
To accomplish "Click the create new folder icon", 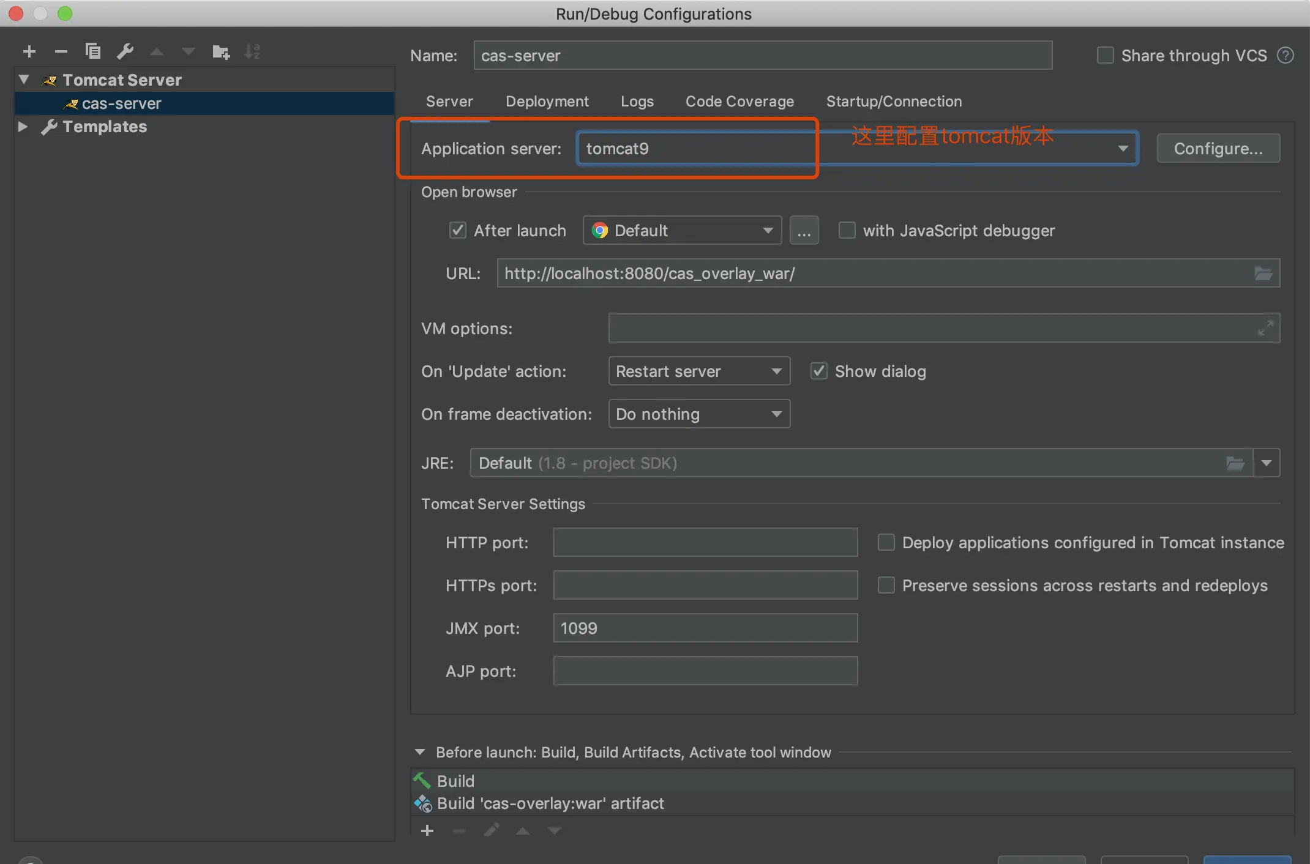I will coord(220,52).
